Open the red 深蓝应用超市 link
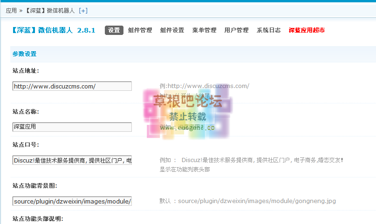 307,30
